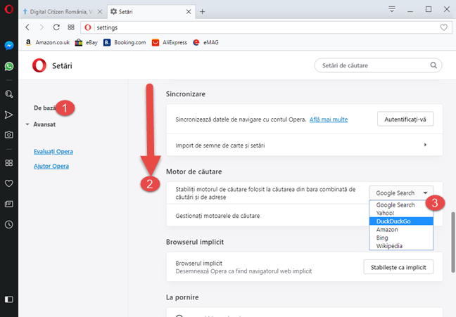The width and height of the screenshot is (456, 317).
Task: Open History clock icon in the sidebar
Action: [9, 224]
